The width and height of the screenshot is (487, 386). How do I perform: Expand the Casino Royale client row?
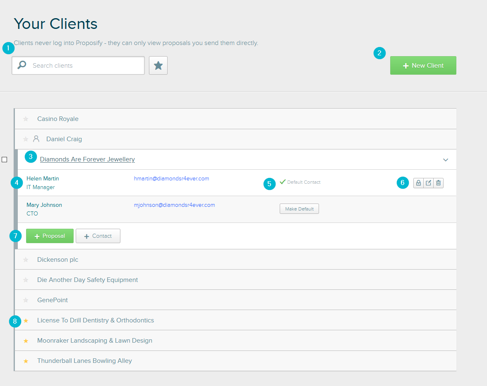(x=235, y=118)
